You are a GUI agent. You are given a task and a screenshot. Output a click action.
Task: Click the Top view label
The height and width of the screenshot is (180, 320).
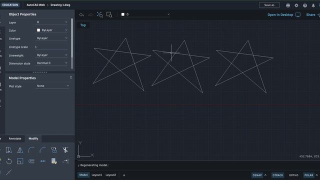pos(83,25)
